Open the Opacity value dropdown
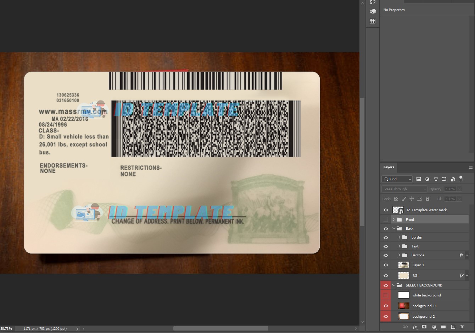Image resolution: width=475 pixels, height=333 pixels. click(x=459, y=189)
